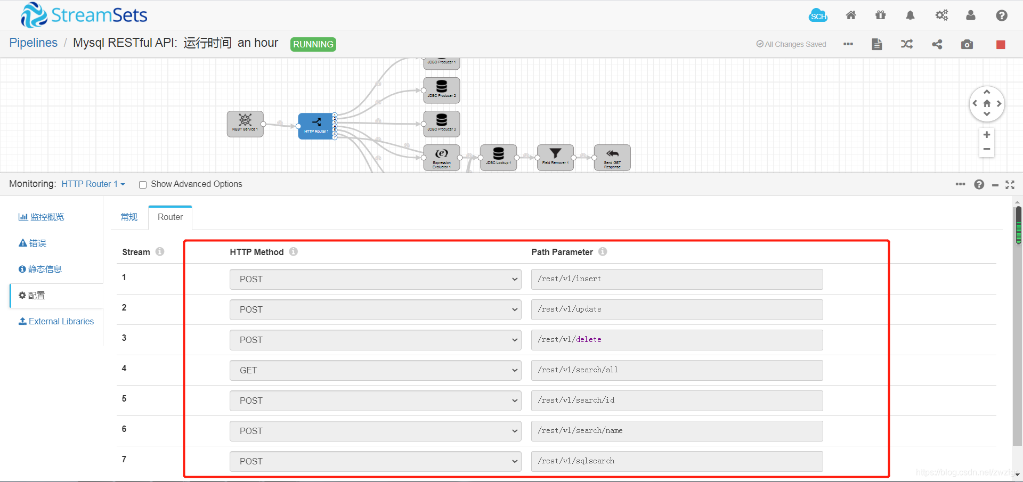
Task: Select the JDBC Lookup 1 stage
Action: click(x=499, y=158)
